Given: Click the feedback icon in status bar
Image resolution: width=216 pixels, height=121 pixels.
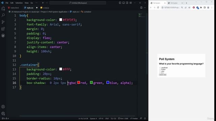Looking at the screenshot, I should tap(141, 118).
